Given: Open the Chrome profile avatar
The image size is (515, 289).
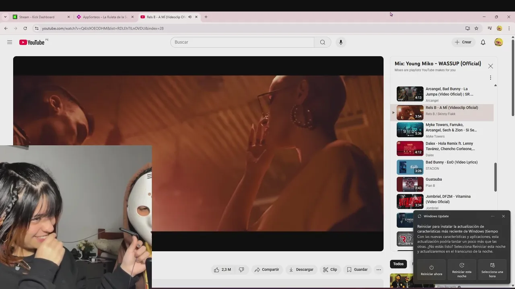Looking at the screenshot, I should [499, 28].
